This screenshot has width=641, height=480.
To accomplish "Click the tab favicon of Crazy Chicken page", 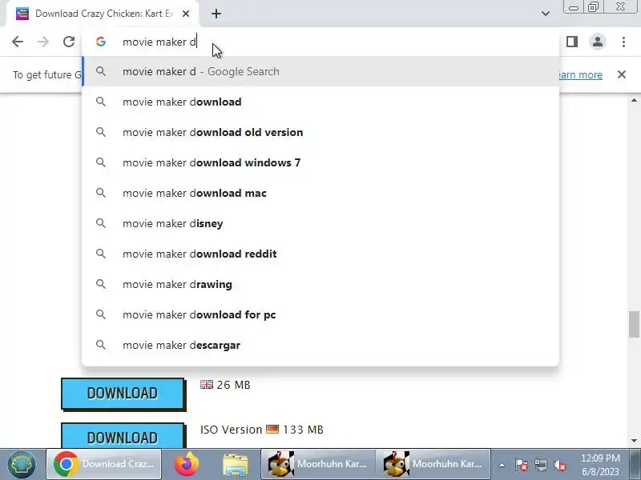I will (x=22, y=14).
